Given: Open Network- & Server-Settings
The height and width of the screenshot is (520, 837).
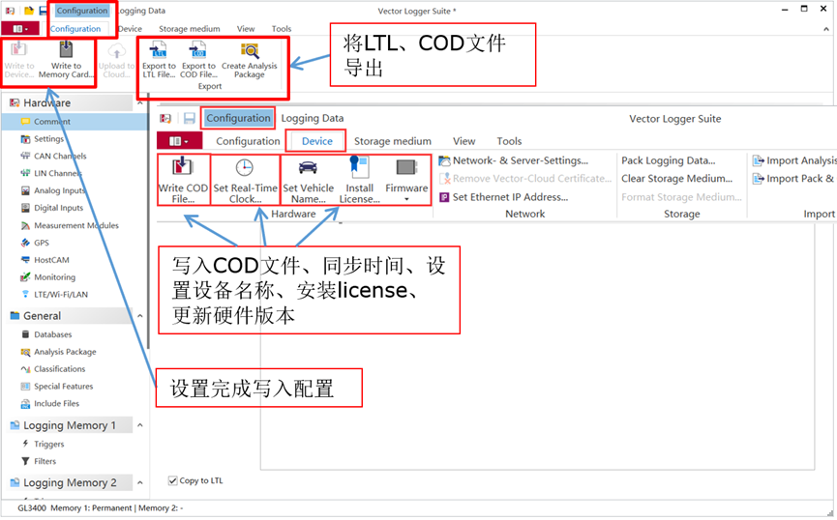Looking at the screenshot, I should 514,160.
